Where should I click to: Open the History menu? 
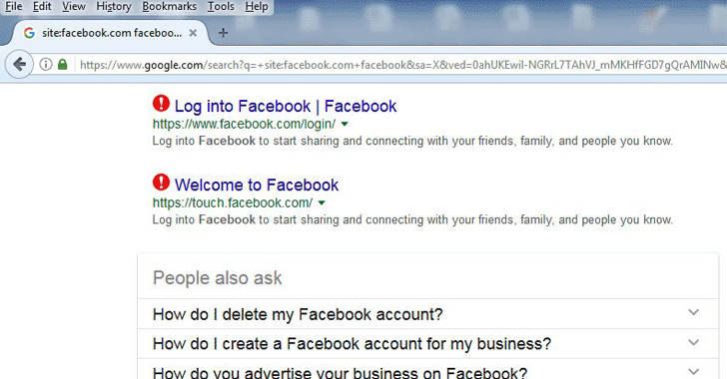(114, 7)
